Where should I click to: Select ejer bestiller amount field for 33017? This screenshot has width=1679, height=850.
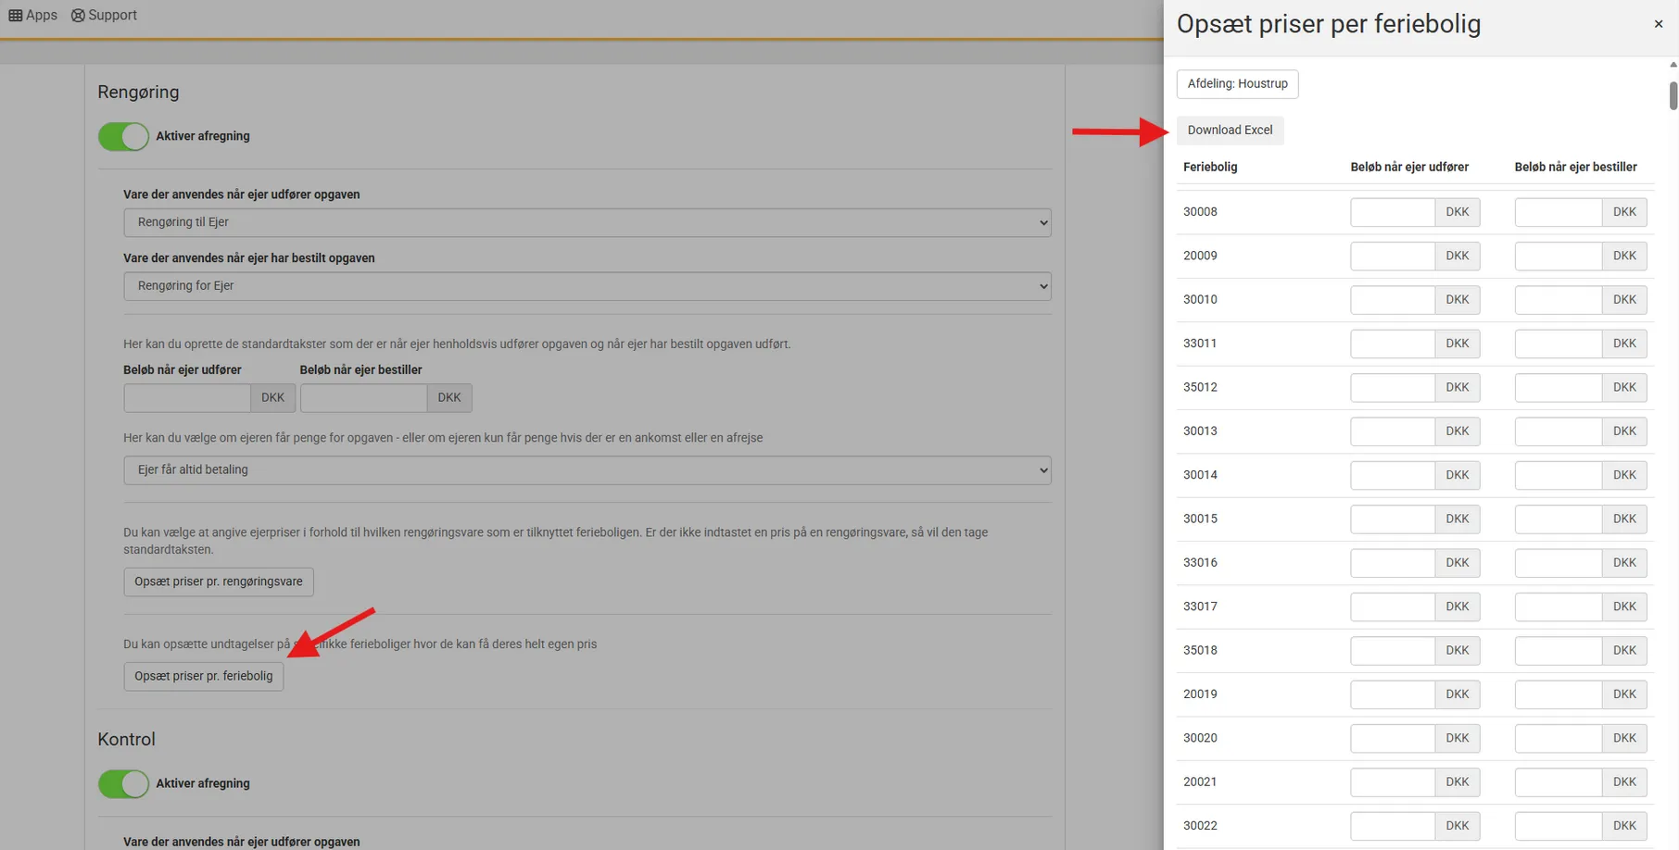tap(1558, 607)
